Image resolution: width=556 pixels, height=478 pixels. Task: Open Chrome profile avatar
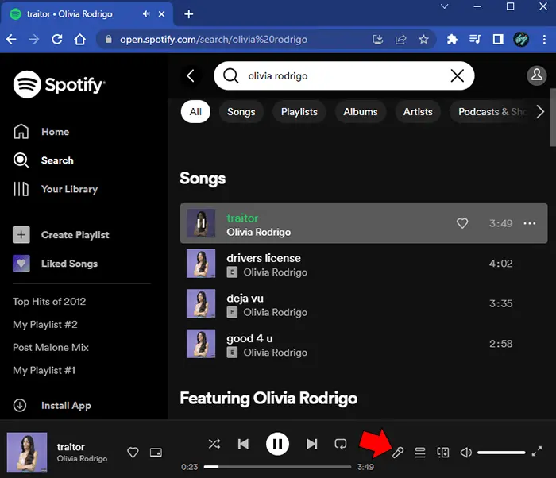521,39
